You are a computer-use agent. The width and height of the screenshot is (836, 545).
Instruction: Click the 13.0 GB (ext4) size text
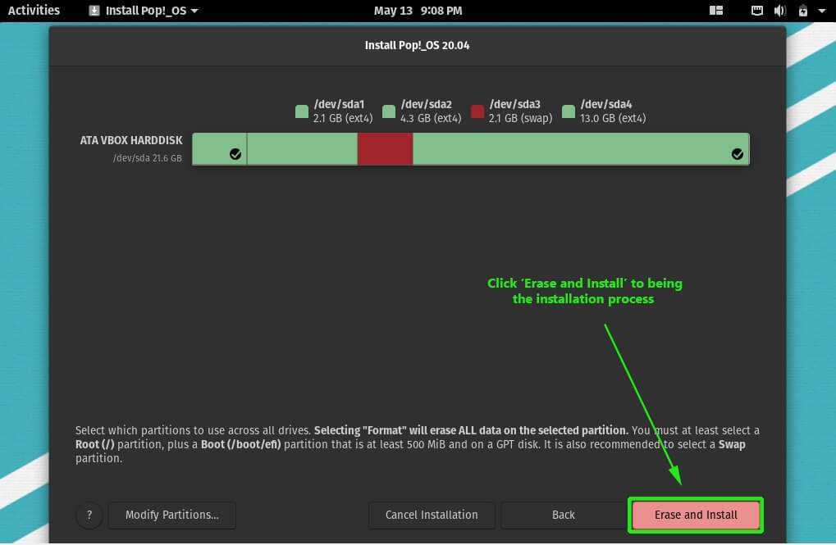[613, 118]
